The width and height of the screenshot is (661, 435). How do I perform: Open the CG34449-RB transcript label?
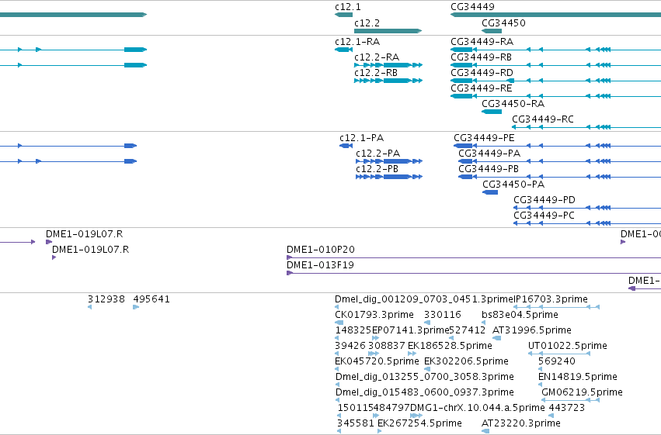(x=481, y=57)
